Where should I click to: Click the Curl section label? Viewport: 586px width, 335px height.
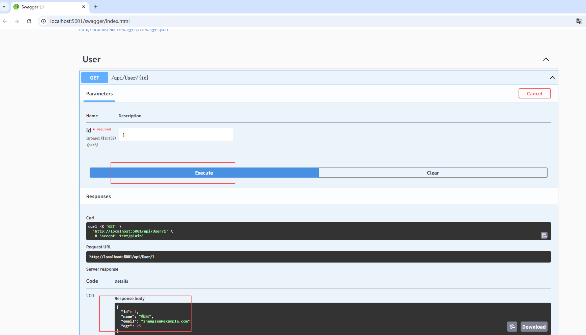click(x=90, y=218)
